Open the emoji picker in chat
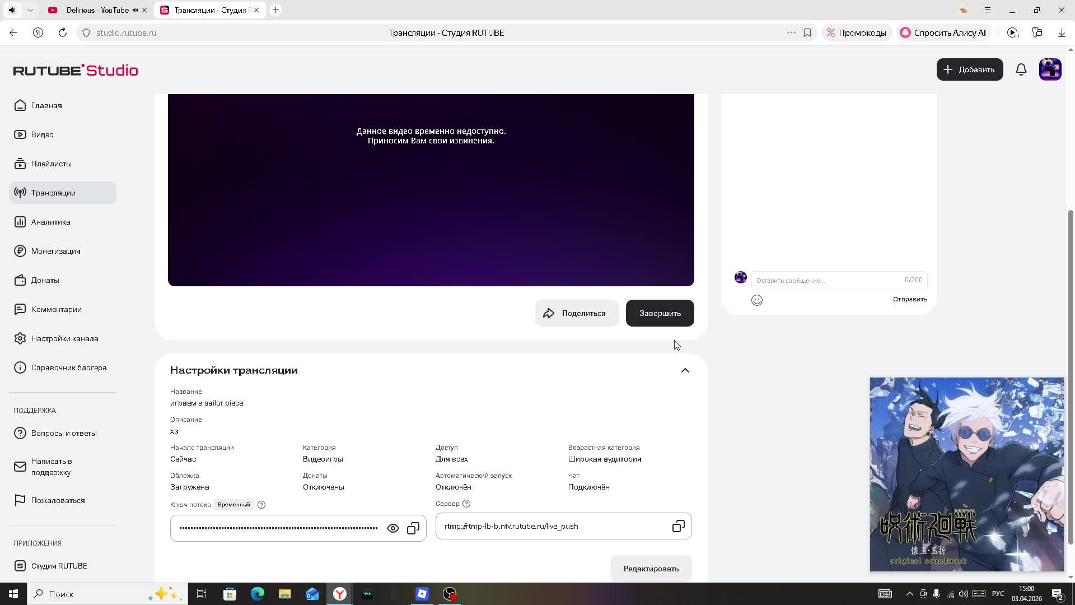 coord(756,300)
